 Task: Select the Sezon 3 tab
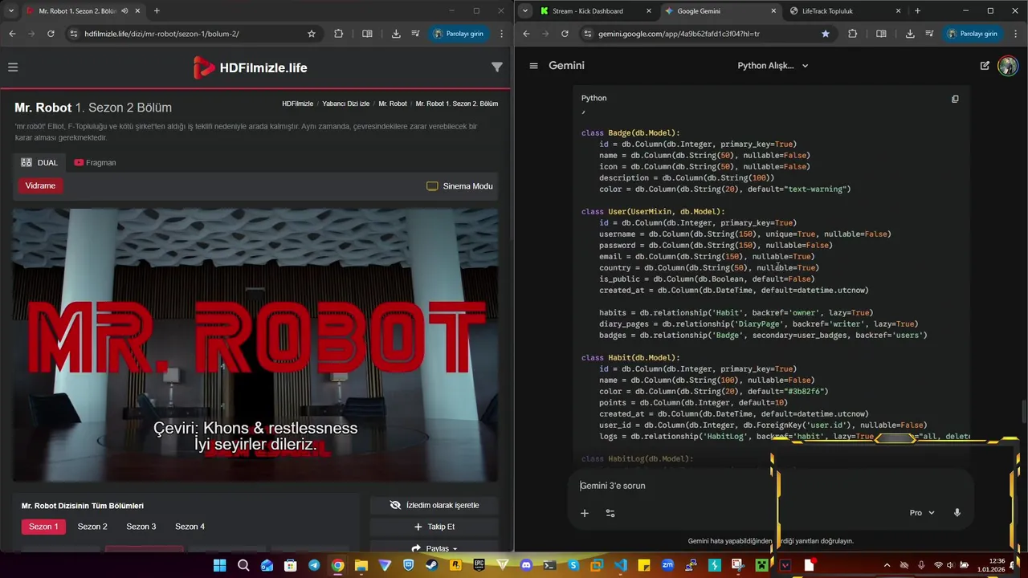click(141, 527)
